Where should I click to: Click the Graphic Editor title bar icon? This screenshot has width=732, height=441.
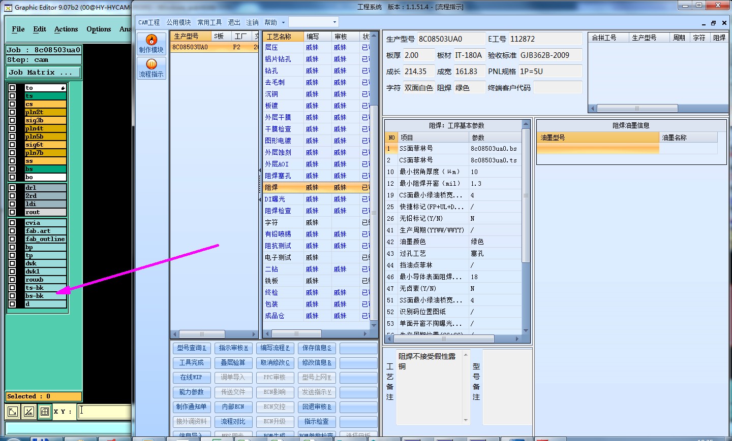coord(8,8)
